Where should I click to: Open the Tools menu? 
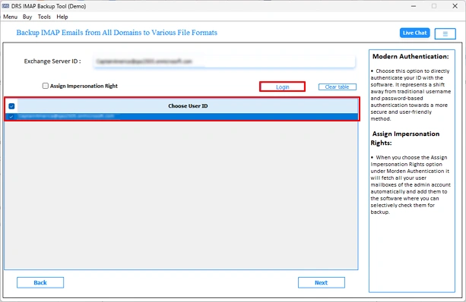[x=44, y=17]
